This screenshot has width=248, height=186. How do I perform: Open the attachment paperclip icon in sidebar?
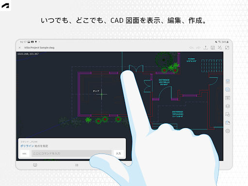pos(228,123)
